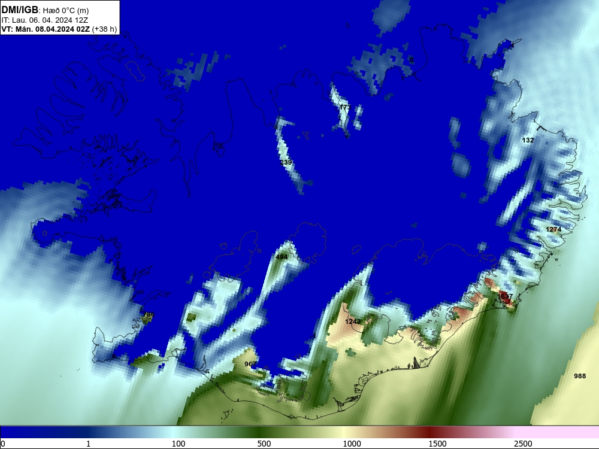Click the map value 132

click(x=528, y=140)
